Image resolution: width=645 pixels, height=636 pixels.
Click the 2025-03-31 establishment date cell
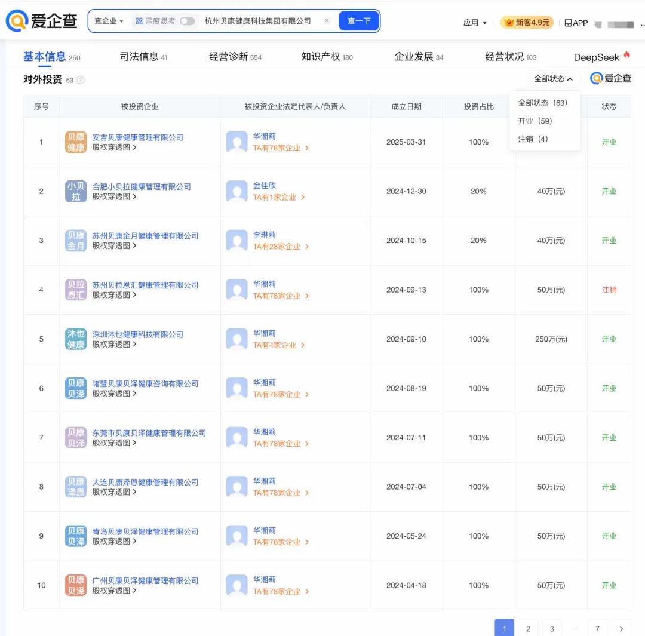(x=406, y=142)
